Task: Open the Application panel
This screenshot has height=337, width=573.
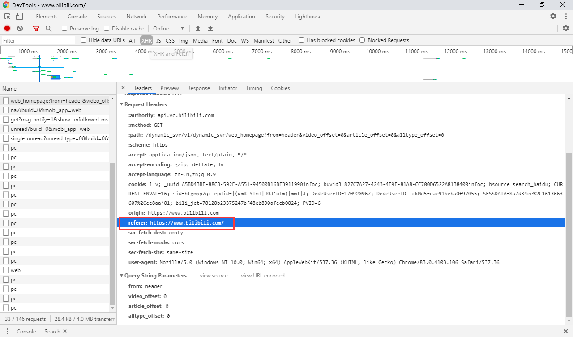Action: [x=241, y=17]
